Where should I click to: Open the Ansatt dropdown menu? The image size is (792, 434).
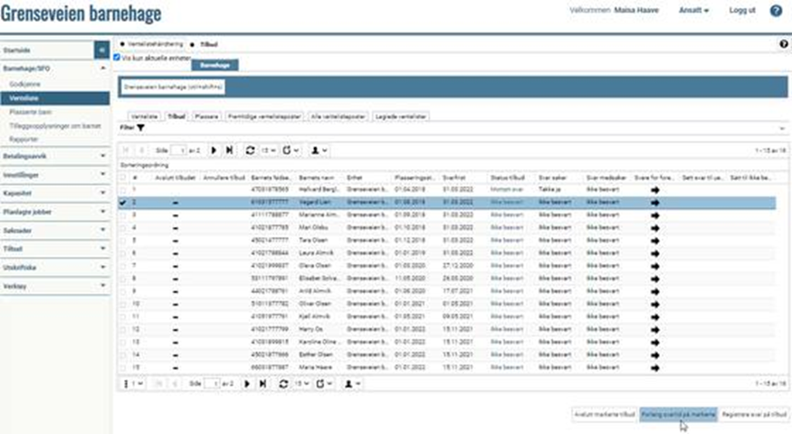(x=693, y=11)
